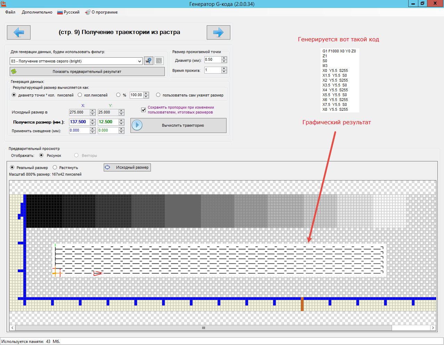Click the Время прожига input field
This screenshot has width=444, height=345.
pos(213,70)
